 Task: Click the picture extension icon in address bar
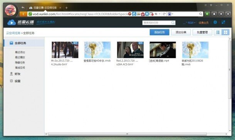[x=138, y=14]
